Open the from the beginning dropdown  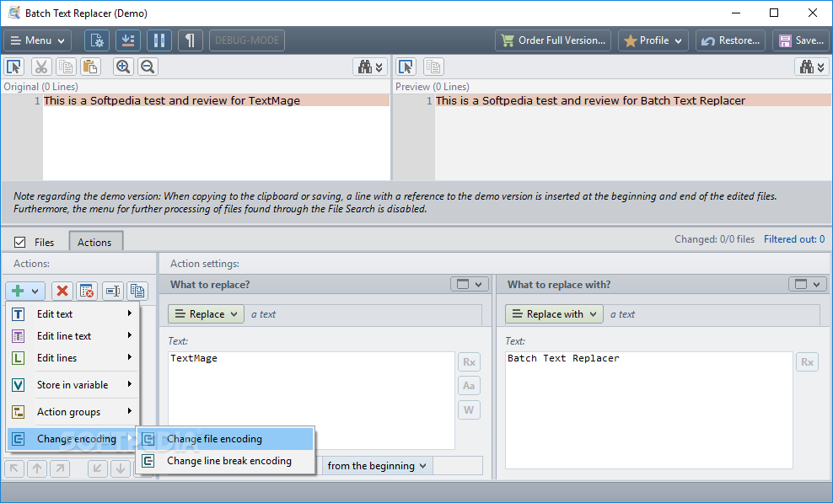(377, 466)
